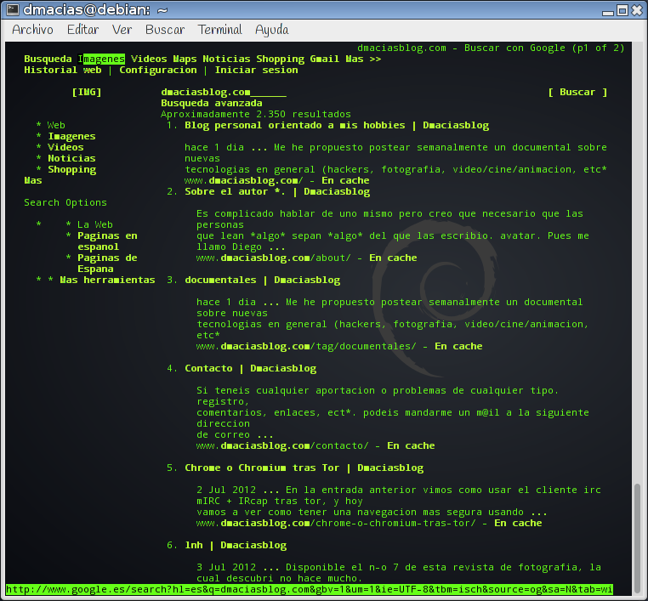
Task: Open result 4 Contacto | Dmaciasblog
Action: click(x=250, y=368)
